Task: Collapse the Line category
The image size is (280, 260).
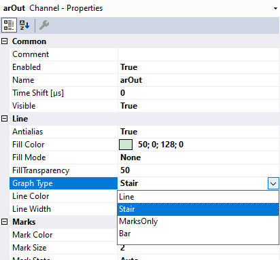Action: pos(5,119)
